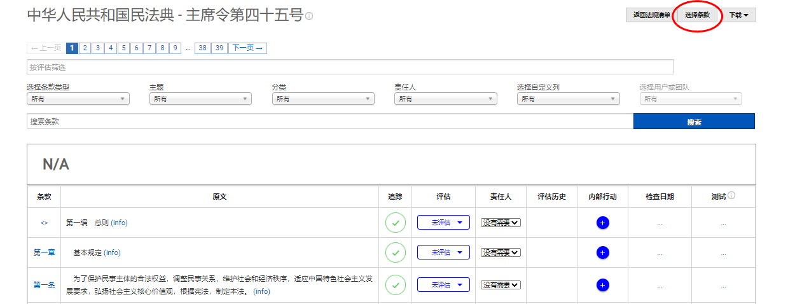Add internal action for 第一编 总则 row
Screen dimensions: 788x304
coord(603,223)
